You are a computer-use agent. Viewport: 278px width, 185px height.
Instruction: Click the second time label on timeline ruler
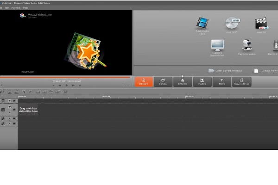point(106,97)
